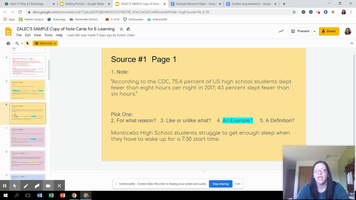Pause the Screencastify recording

pos(5,186)
